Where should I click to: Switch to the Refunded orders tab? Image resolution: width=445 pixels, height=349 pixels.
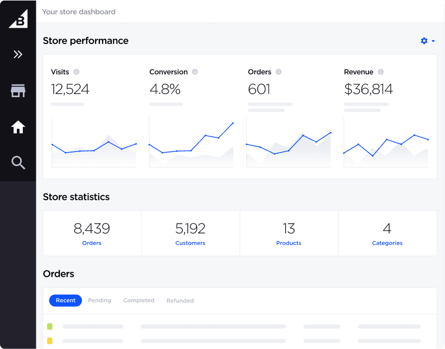180,300
